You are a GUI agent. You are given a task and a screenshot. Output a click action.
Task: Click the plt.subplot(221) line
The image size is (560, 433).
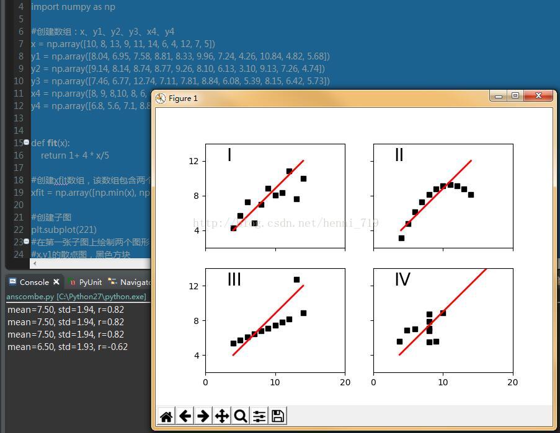[x=64, y=230]
